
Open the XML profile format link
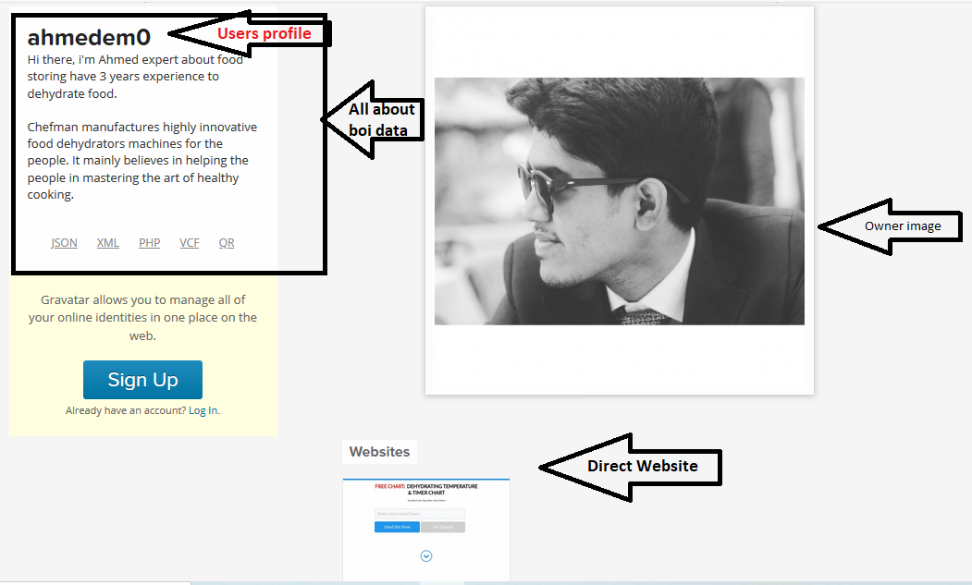tap(107, 243)
